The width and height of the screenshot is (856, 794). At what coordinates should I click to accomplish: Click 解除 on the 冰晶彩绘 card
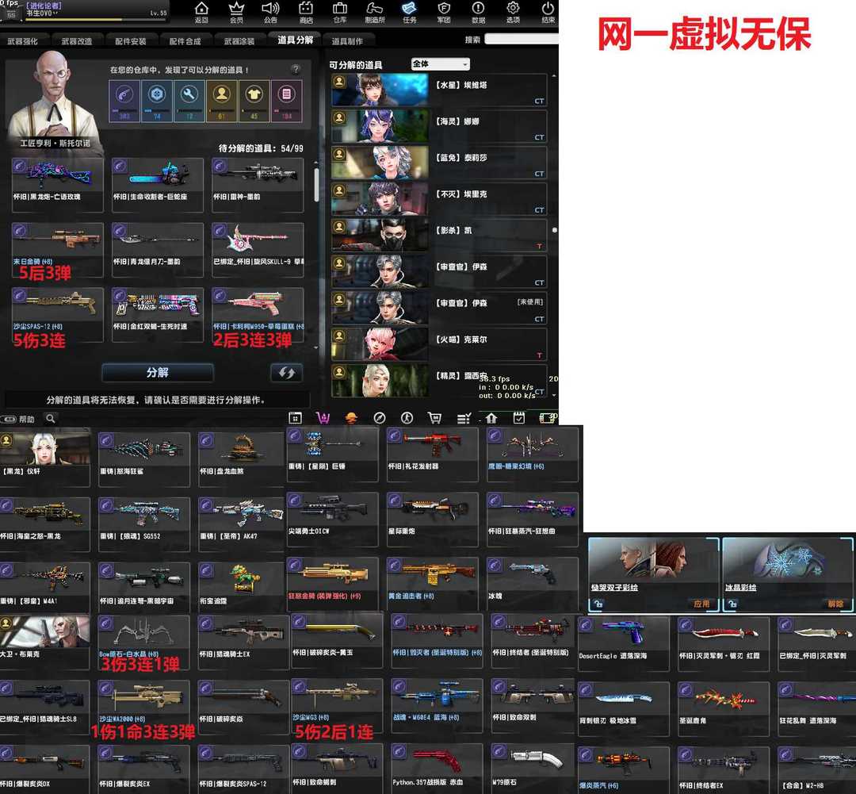[x=835, y=604]
